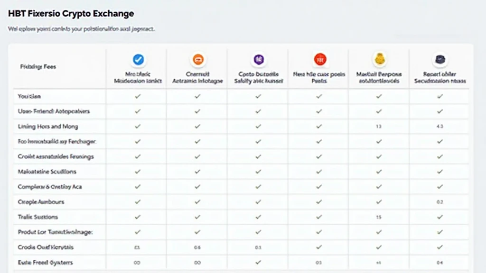Click the blue checkmark badge icon in header
This screenshot has height=273, width=486.
point(138,60)
